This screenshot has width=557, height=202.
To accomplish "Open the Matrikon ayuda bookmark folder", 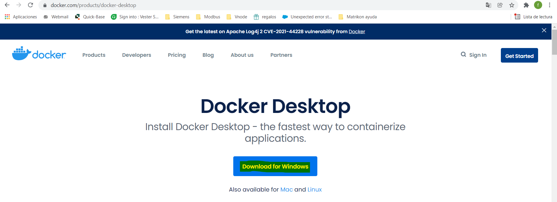I will pos(357,17).
